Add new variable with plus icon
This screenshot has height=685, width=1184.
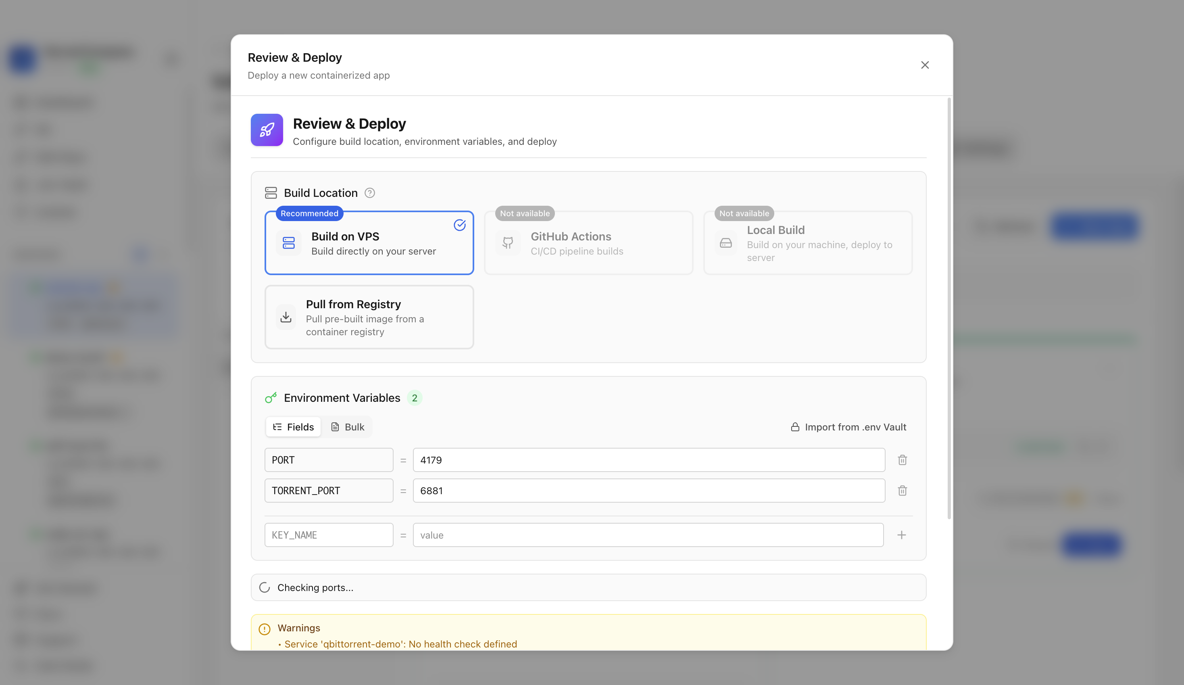(902, 535)
